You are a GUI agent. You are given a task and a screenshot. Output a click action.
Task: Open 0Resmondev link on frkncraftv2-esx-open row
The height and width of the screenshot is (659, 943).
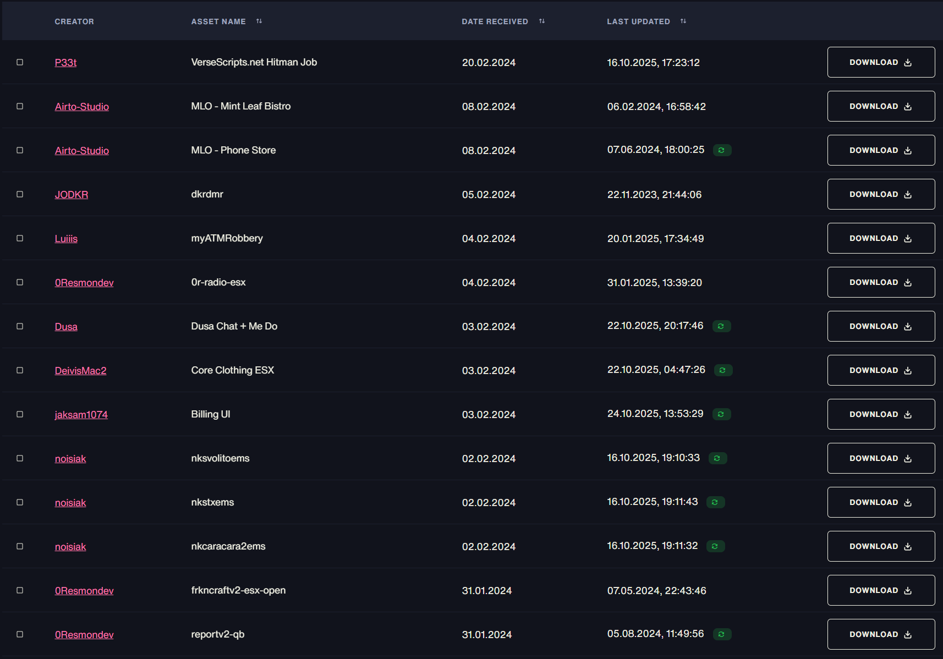[x=84, y=591]
